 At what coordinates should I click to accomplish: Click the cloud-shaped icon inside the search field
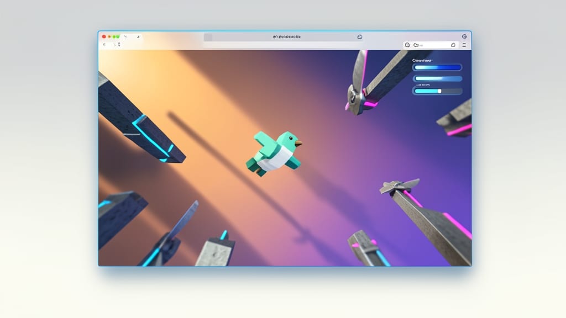point(416,45)
